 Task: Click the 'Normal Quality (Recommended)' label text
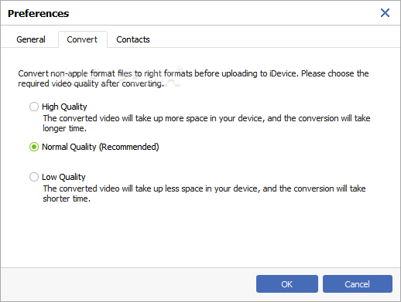coord(101,147)
